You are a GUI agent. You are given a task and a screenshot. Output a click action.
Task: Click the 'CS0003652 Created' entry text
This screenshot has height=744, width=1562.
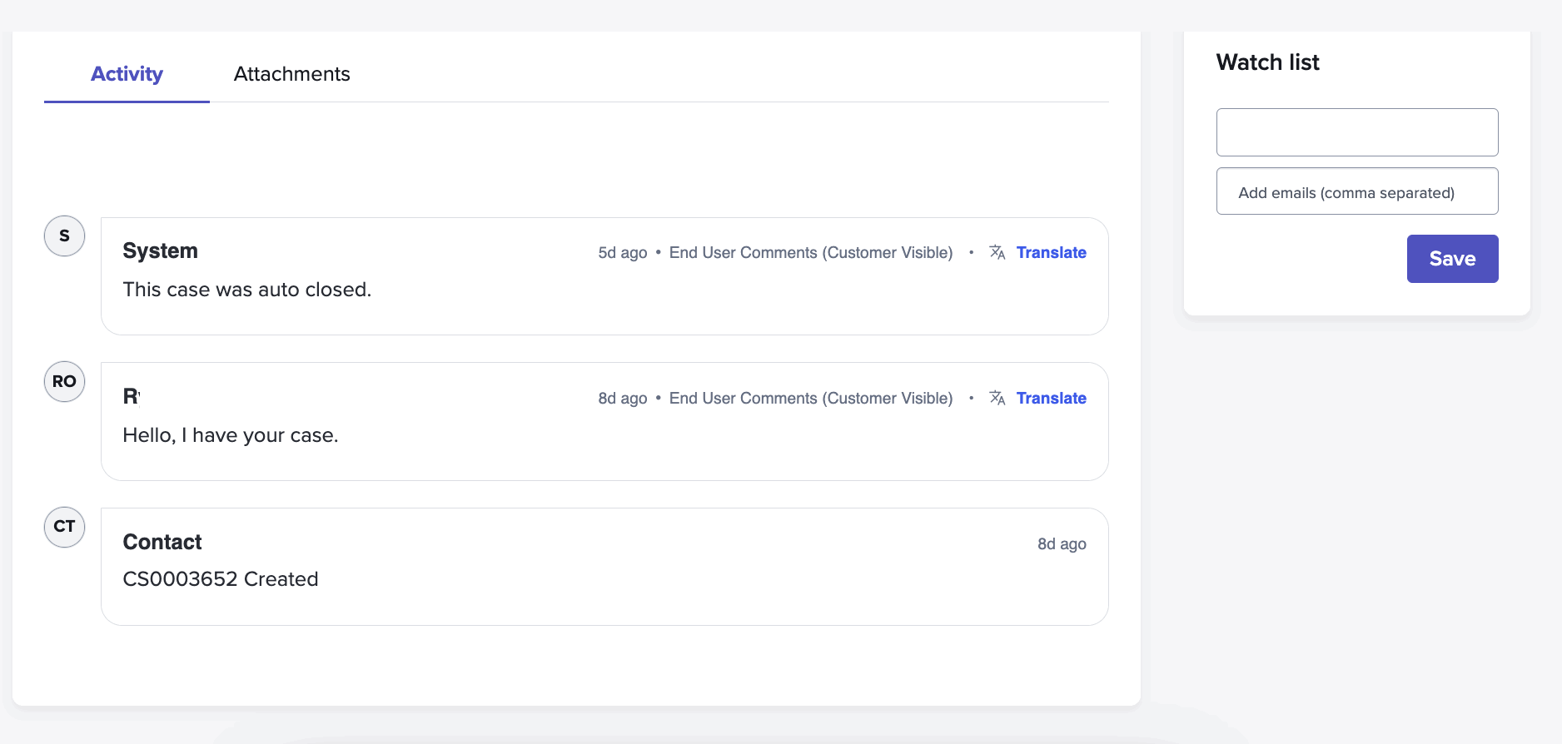tap(221, 579)
